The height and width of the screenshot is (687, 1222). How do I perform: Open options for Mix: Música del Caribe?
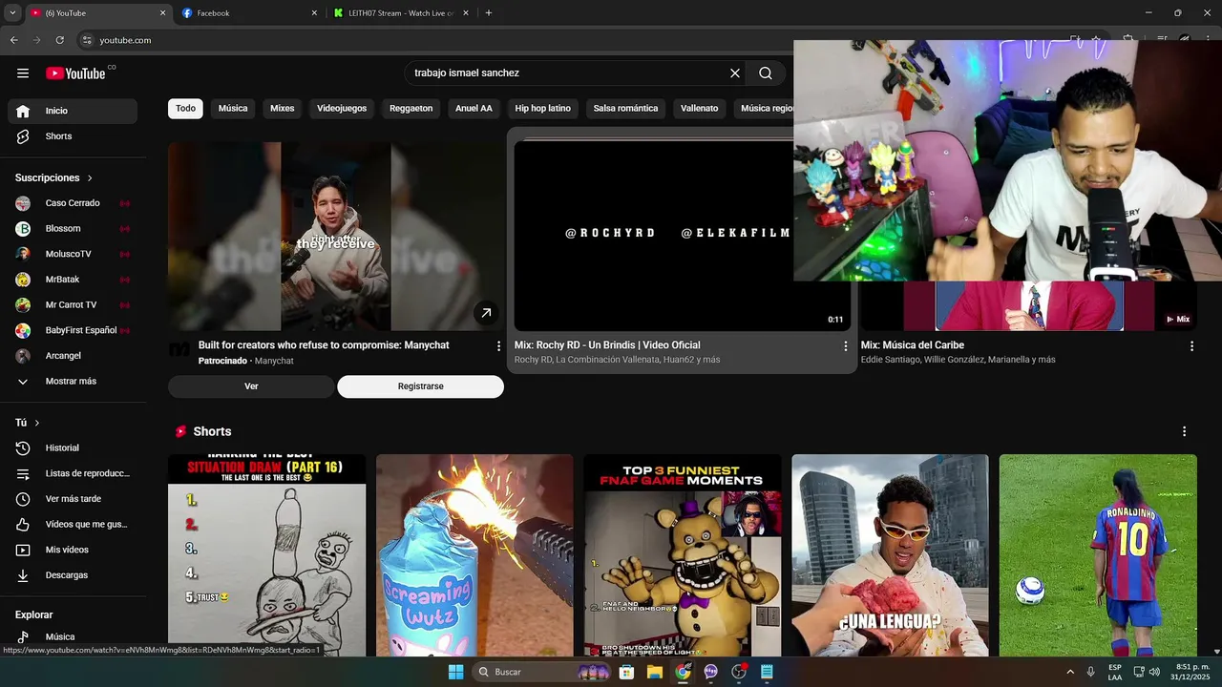point(1191,346)
